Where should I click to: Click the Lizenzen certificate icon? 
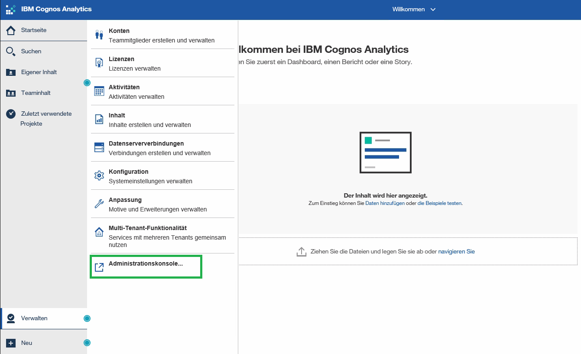[x=99, y=63]
